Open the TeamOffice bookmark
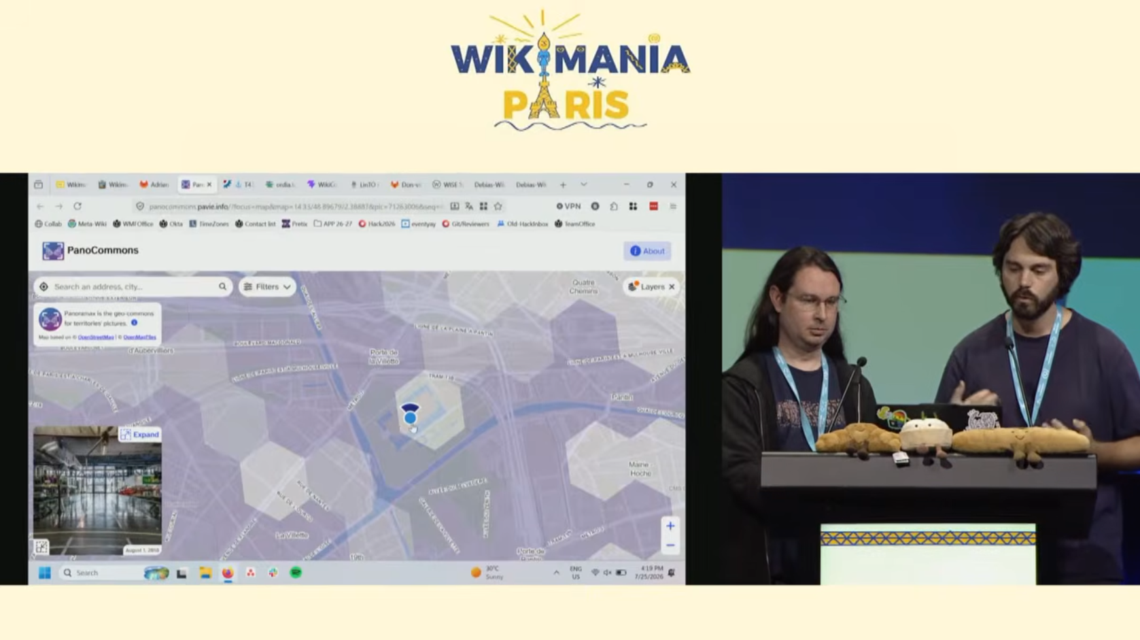This screenshot has width=1140, height=640. click(x=574, y=224)
